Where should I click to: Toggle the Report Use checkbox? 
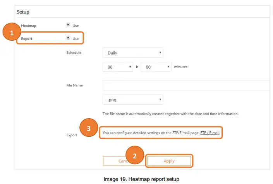[x=69, y=38]
